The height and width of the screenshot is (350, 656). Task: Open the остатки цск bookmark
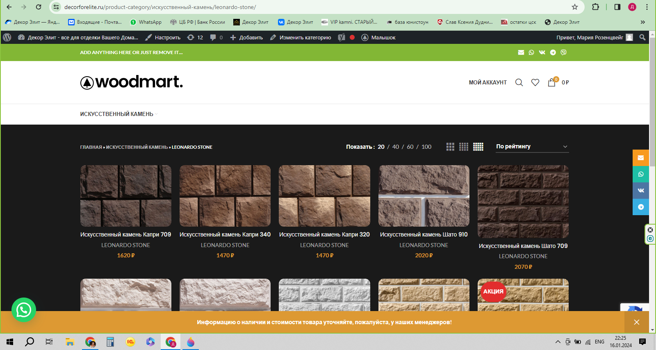click(x=519, y=22)
